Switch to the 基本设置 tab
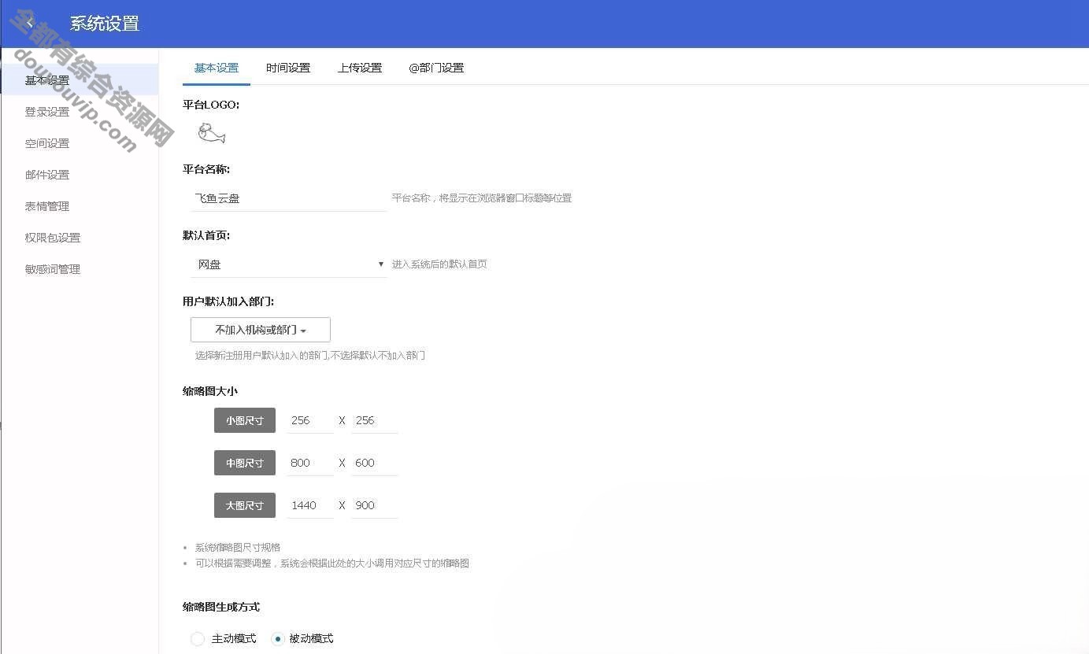The height and width of the screenshot is (654, 1089). point(217,68)
